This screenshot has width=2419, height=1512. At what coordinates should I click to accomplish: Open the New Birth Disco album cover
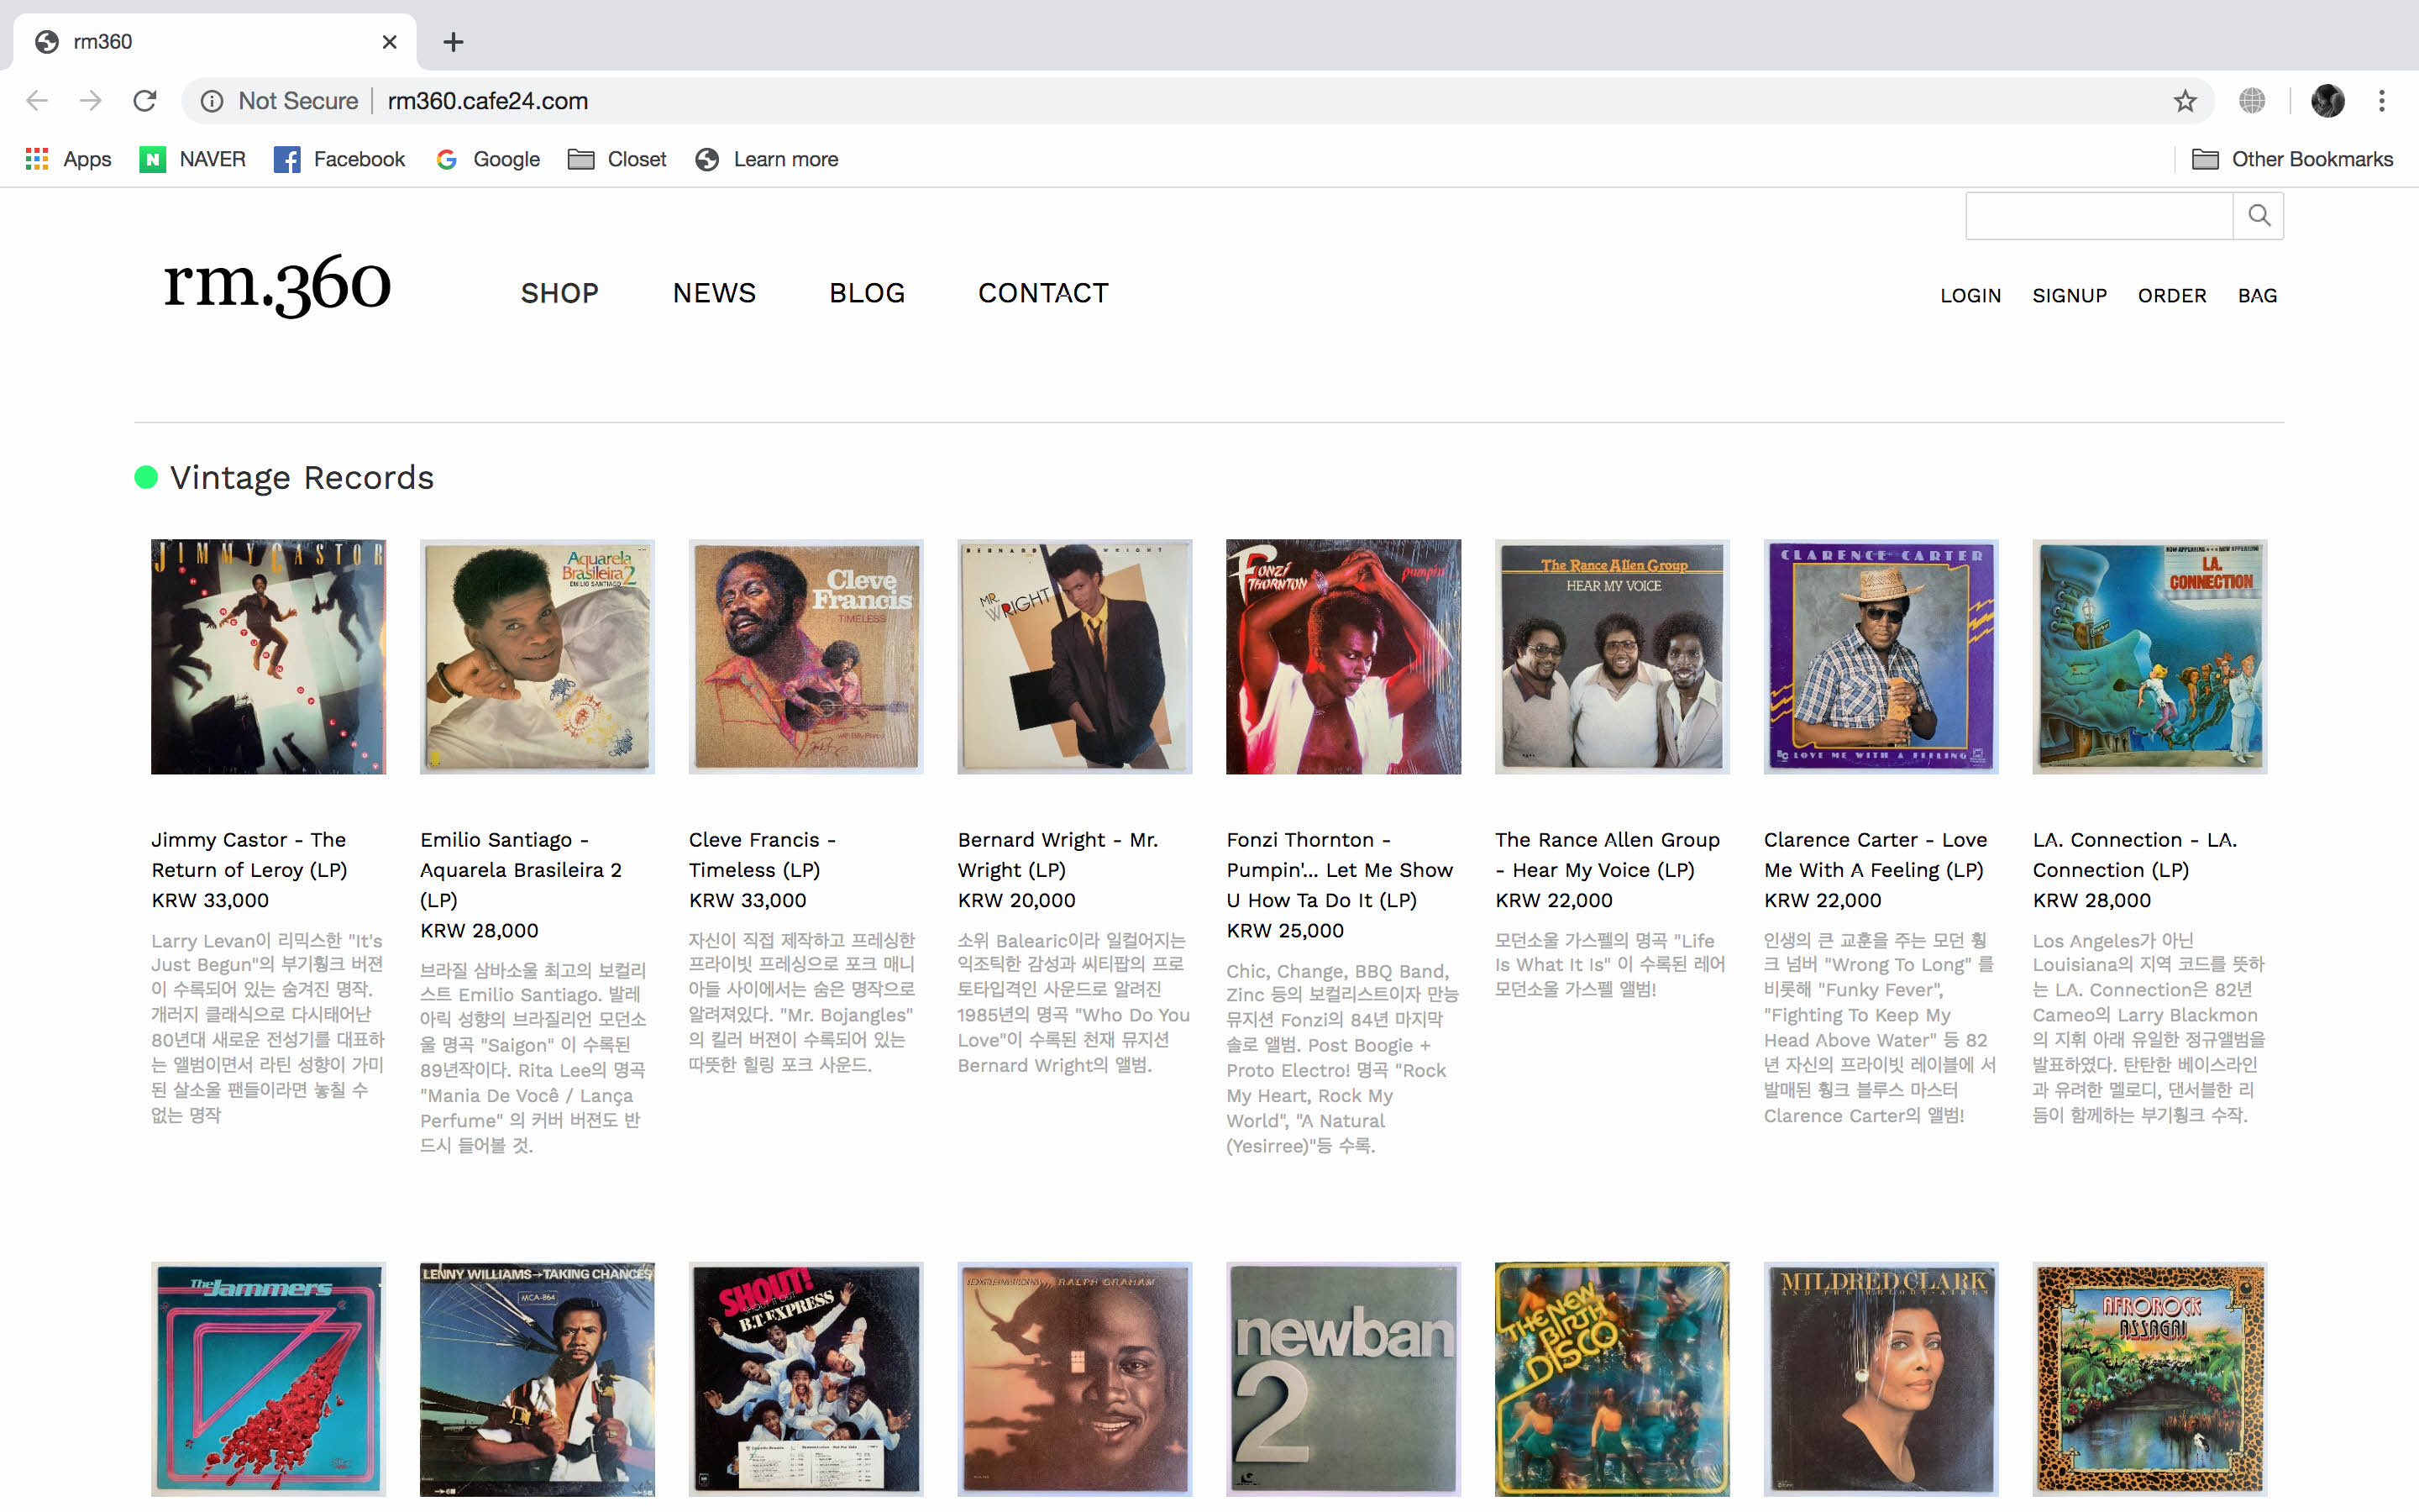(x=1613, y=1379)
